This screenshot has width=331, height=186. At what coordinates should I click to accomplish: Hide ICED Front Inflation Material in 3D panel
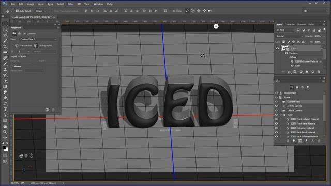tap(276, 119)
